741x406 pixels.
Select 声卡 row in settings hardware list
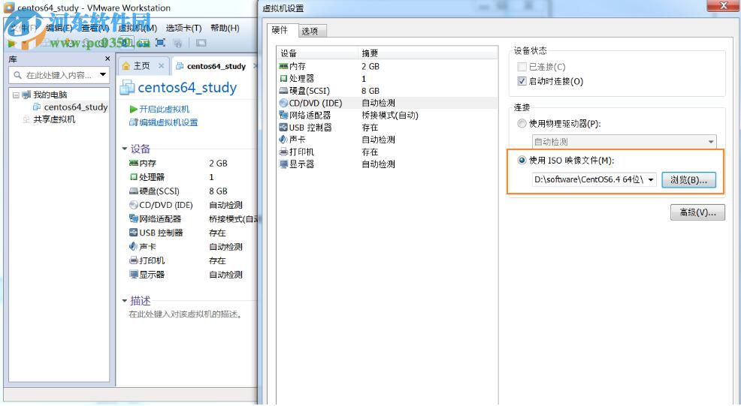point(387,140)
